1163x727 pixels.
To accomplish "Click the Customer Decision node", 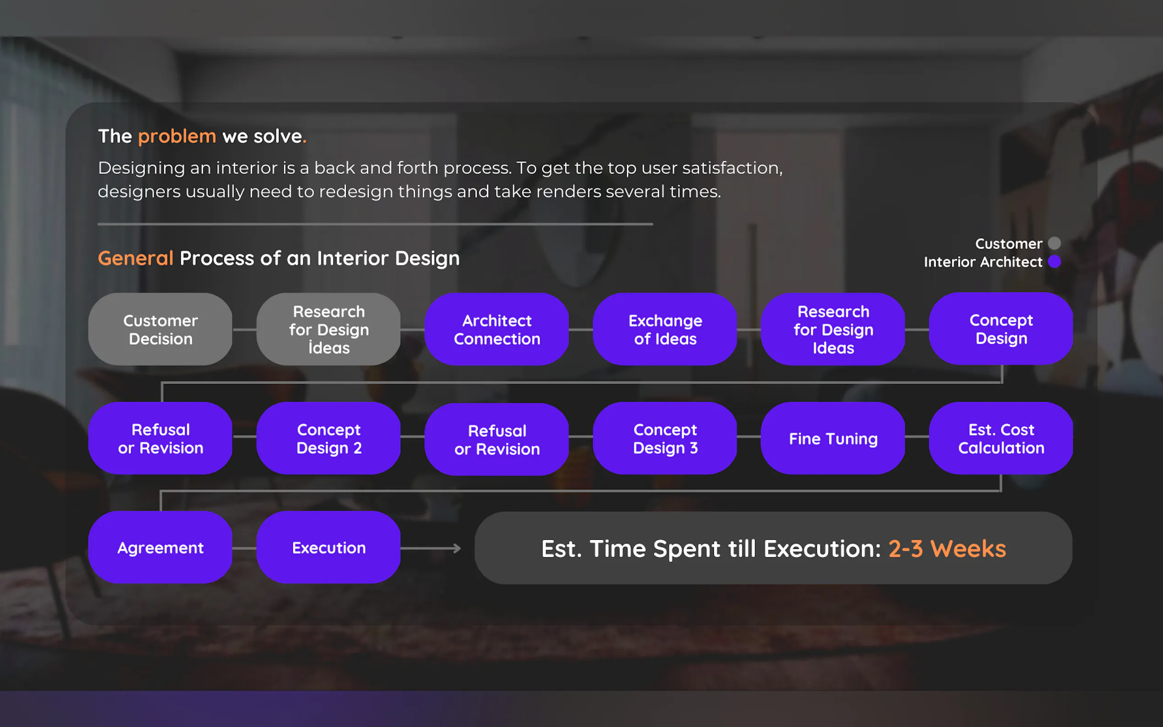I will click(x=160, y=329).
